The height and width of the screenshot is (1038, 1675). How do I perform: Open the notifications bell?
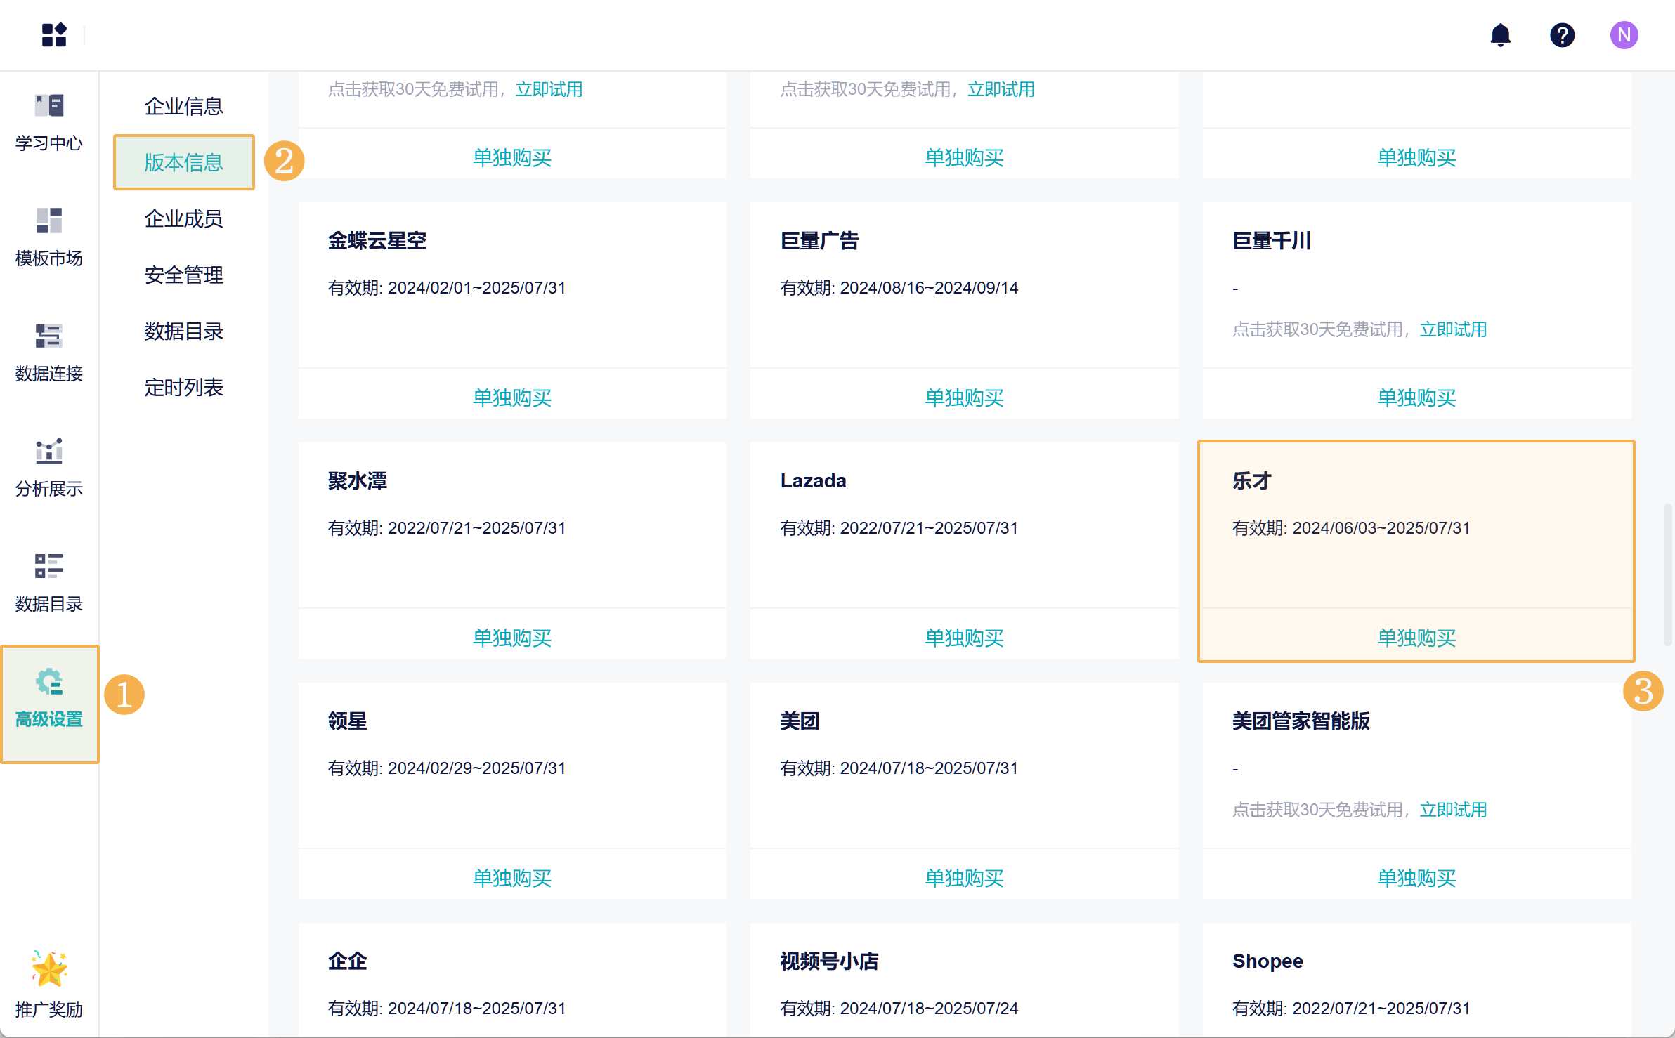(x=1500, y=34)
